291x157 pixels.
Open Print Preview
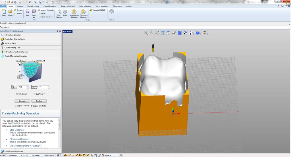click(x=59, y=14)
